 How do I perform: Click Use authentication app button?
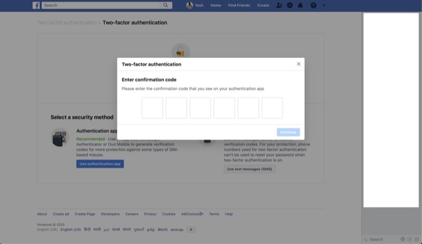[x=100, y=164]
